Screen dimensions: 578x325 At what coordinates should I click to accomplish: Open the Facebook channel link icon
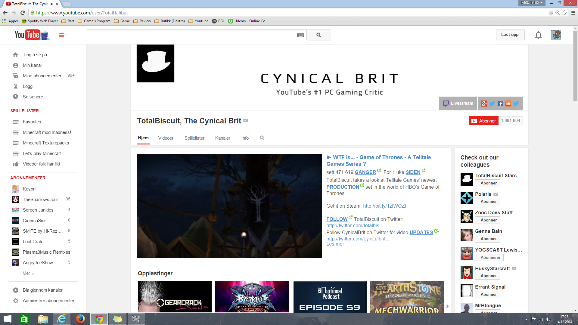pyautogui.click(x=500, y=104)
